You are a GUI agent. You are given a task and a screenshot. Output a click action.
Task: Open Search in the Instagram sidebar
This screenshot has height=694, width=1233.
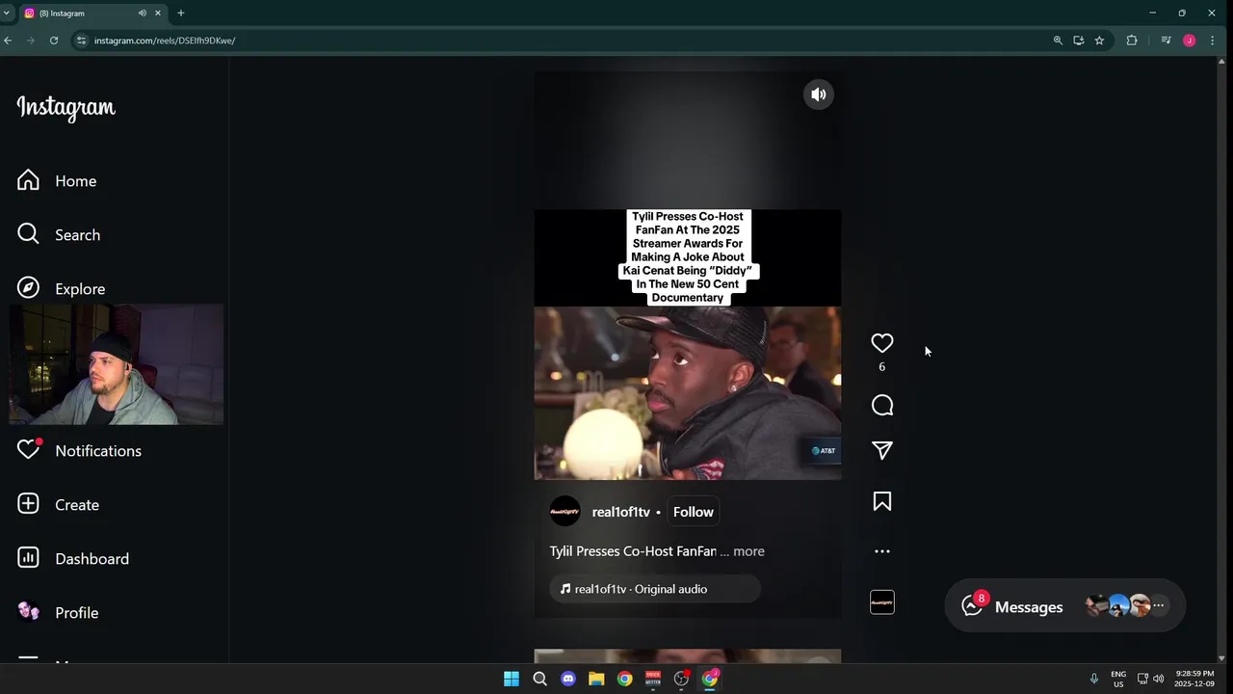59,235
